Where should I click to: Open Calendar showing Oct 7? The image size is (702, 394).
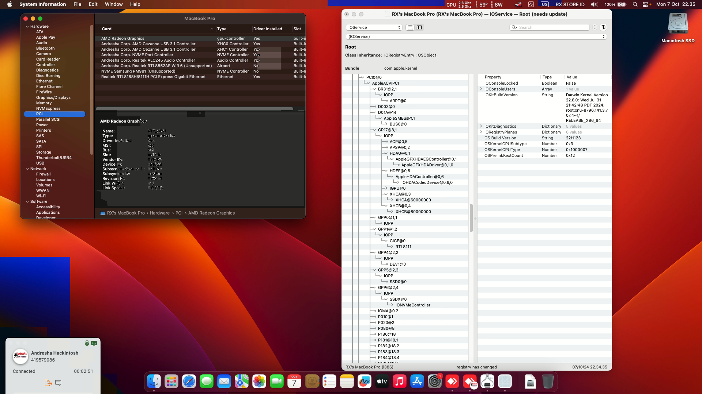click(294, 382)
